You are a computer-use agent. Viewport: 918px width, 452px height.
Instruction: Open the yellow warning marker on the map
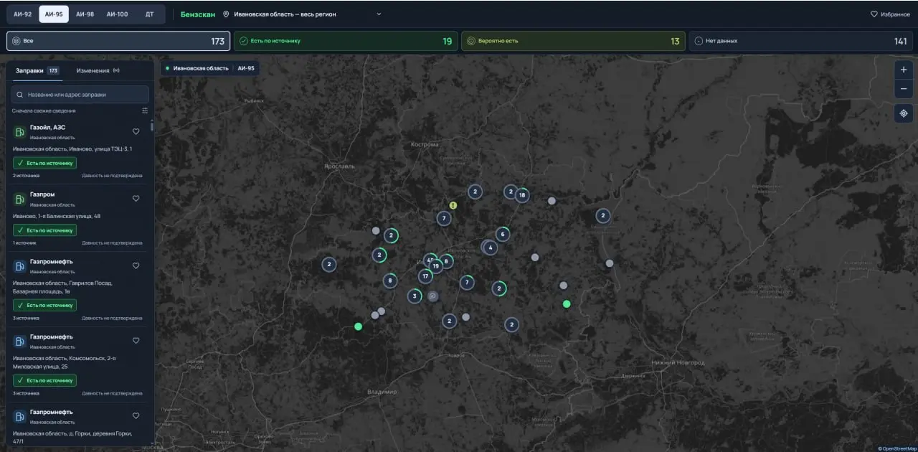coord(453,205)
